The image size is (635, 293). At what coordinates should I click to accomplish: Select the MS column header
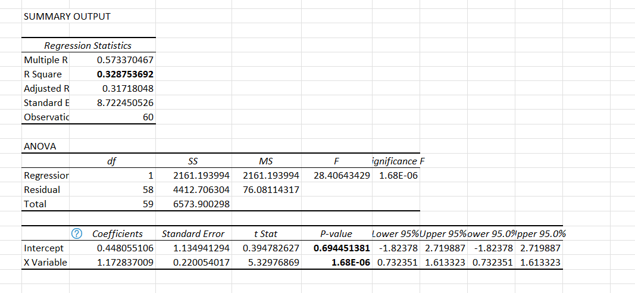click(x=265, y=162)
